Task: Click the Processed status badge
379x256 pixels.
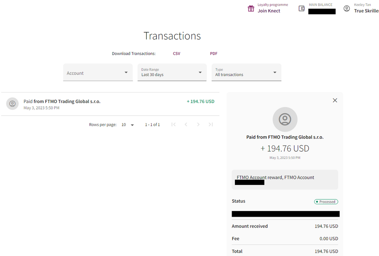Action: click(x=326, y=202)
